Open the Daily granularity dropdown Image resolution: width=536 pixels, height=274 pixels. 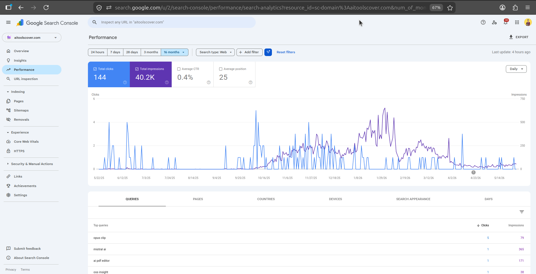point(516,69)
